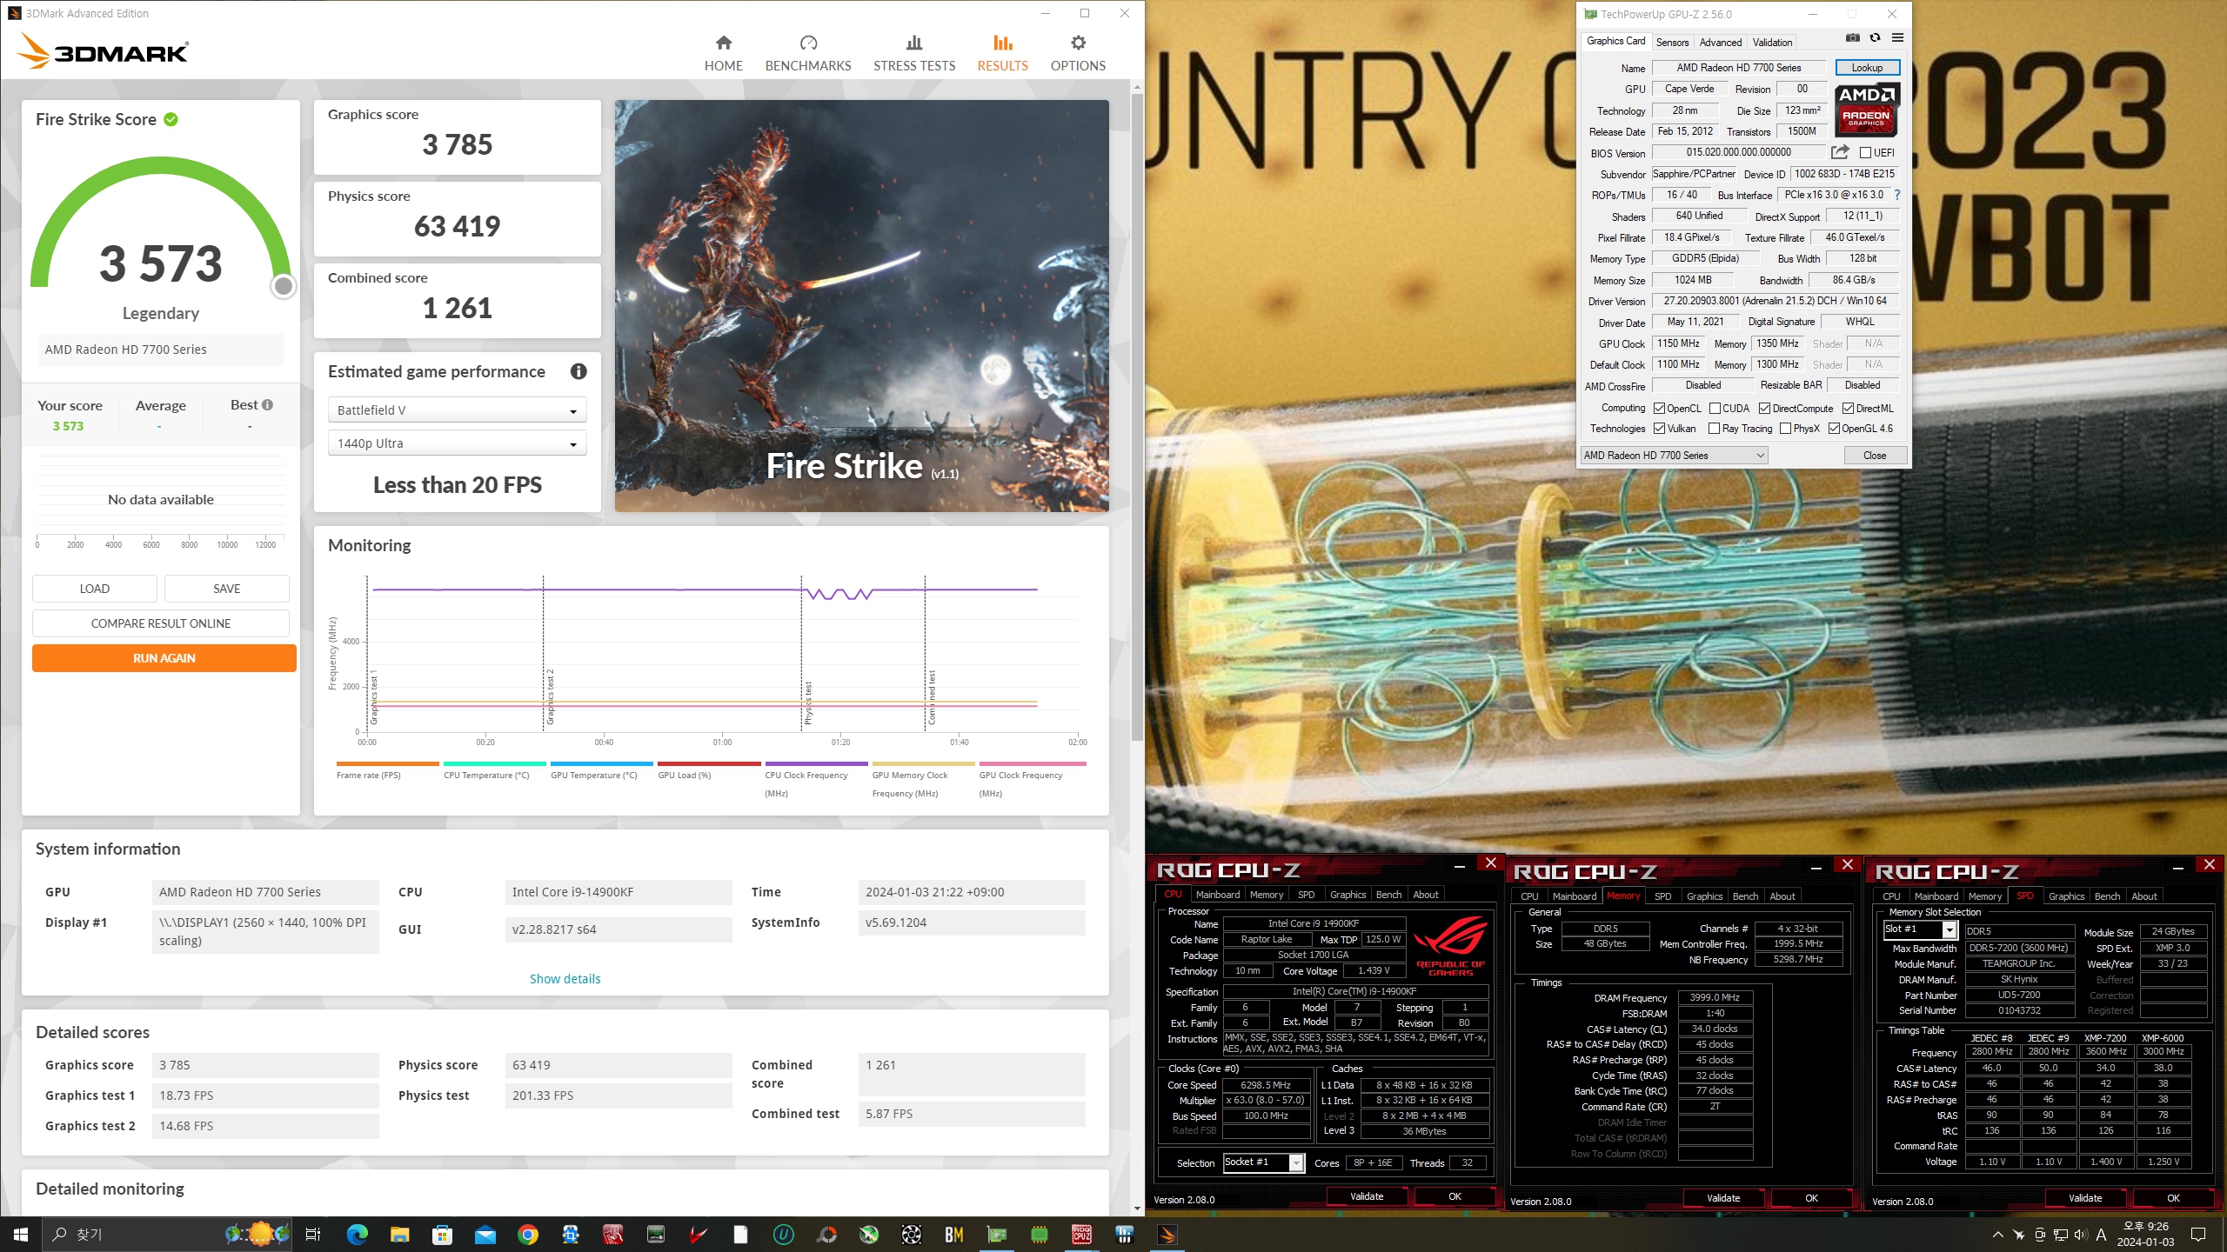Image resolution: width=2227 pixels, height=1252 pixels.
Task: Open Task View from the taskbar
Action: pyautogui.click(x=313, y=1234)
